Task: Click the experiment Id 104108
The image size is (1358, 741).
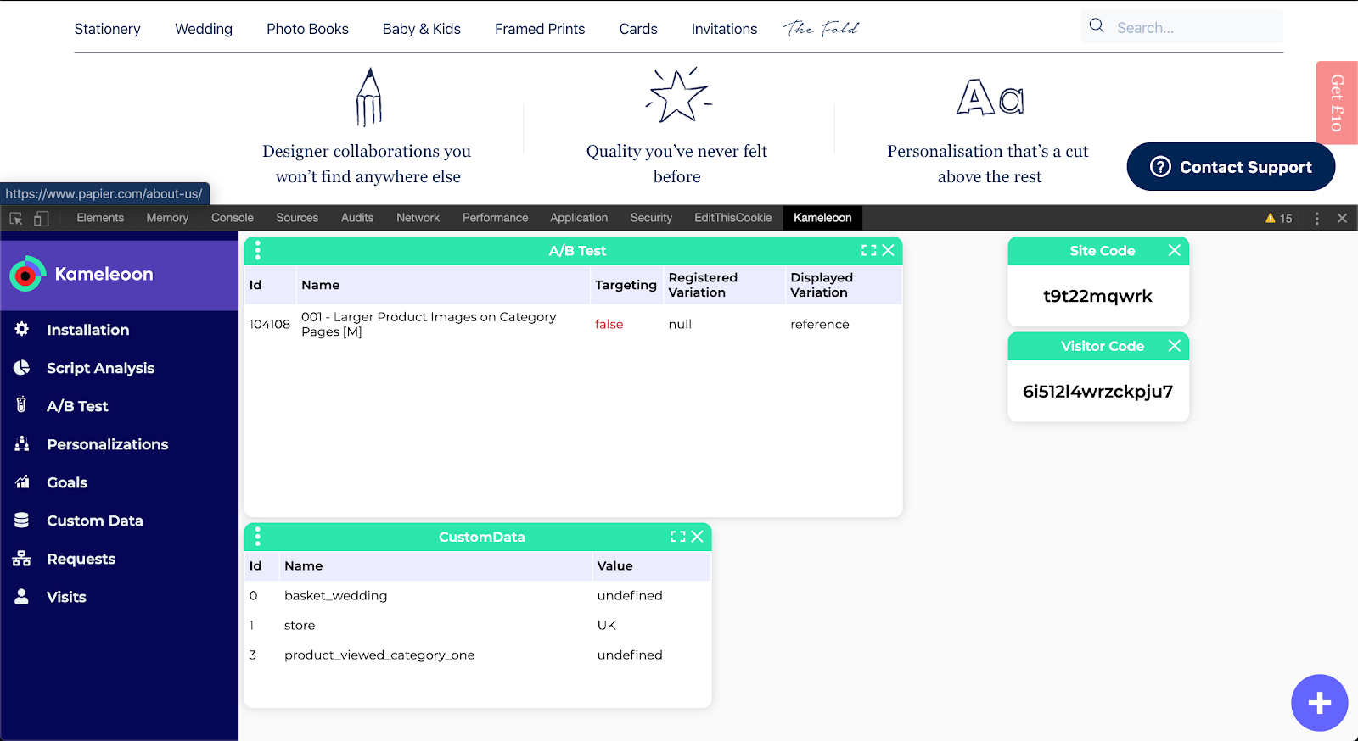Action: [269, 324]
